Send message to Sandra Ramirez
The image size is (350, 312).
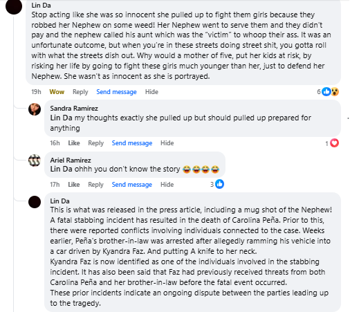(x=132, y=143)
